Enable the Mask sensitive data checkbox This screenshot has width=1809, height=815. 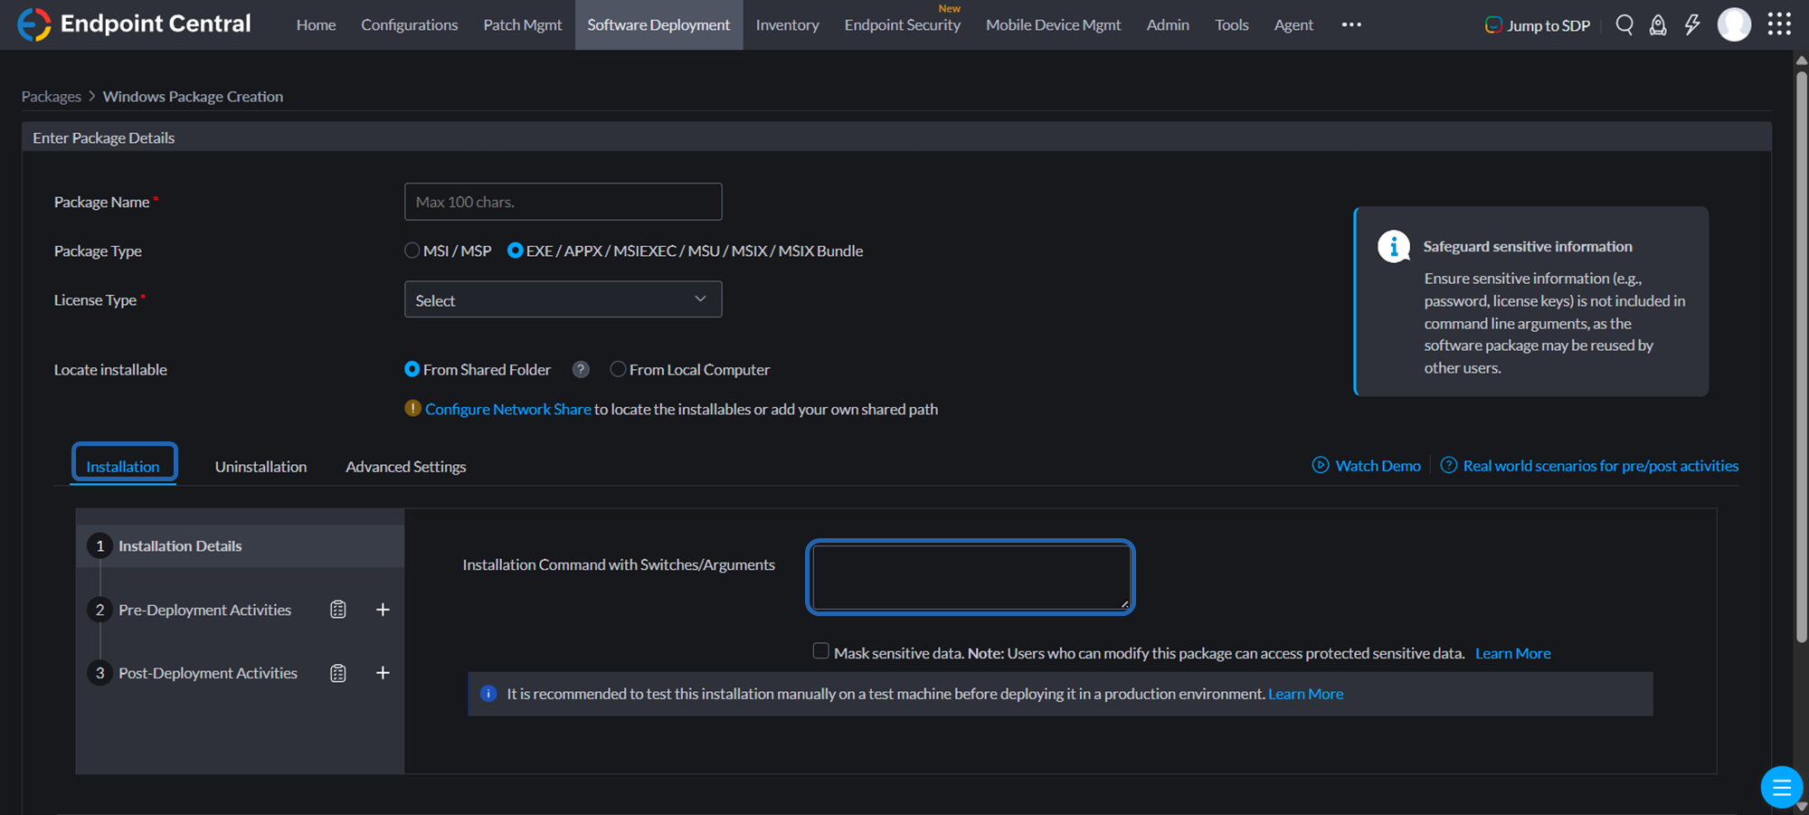[x=820, y=651]
